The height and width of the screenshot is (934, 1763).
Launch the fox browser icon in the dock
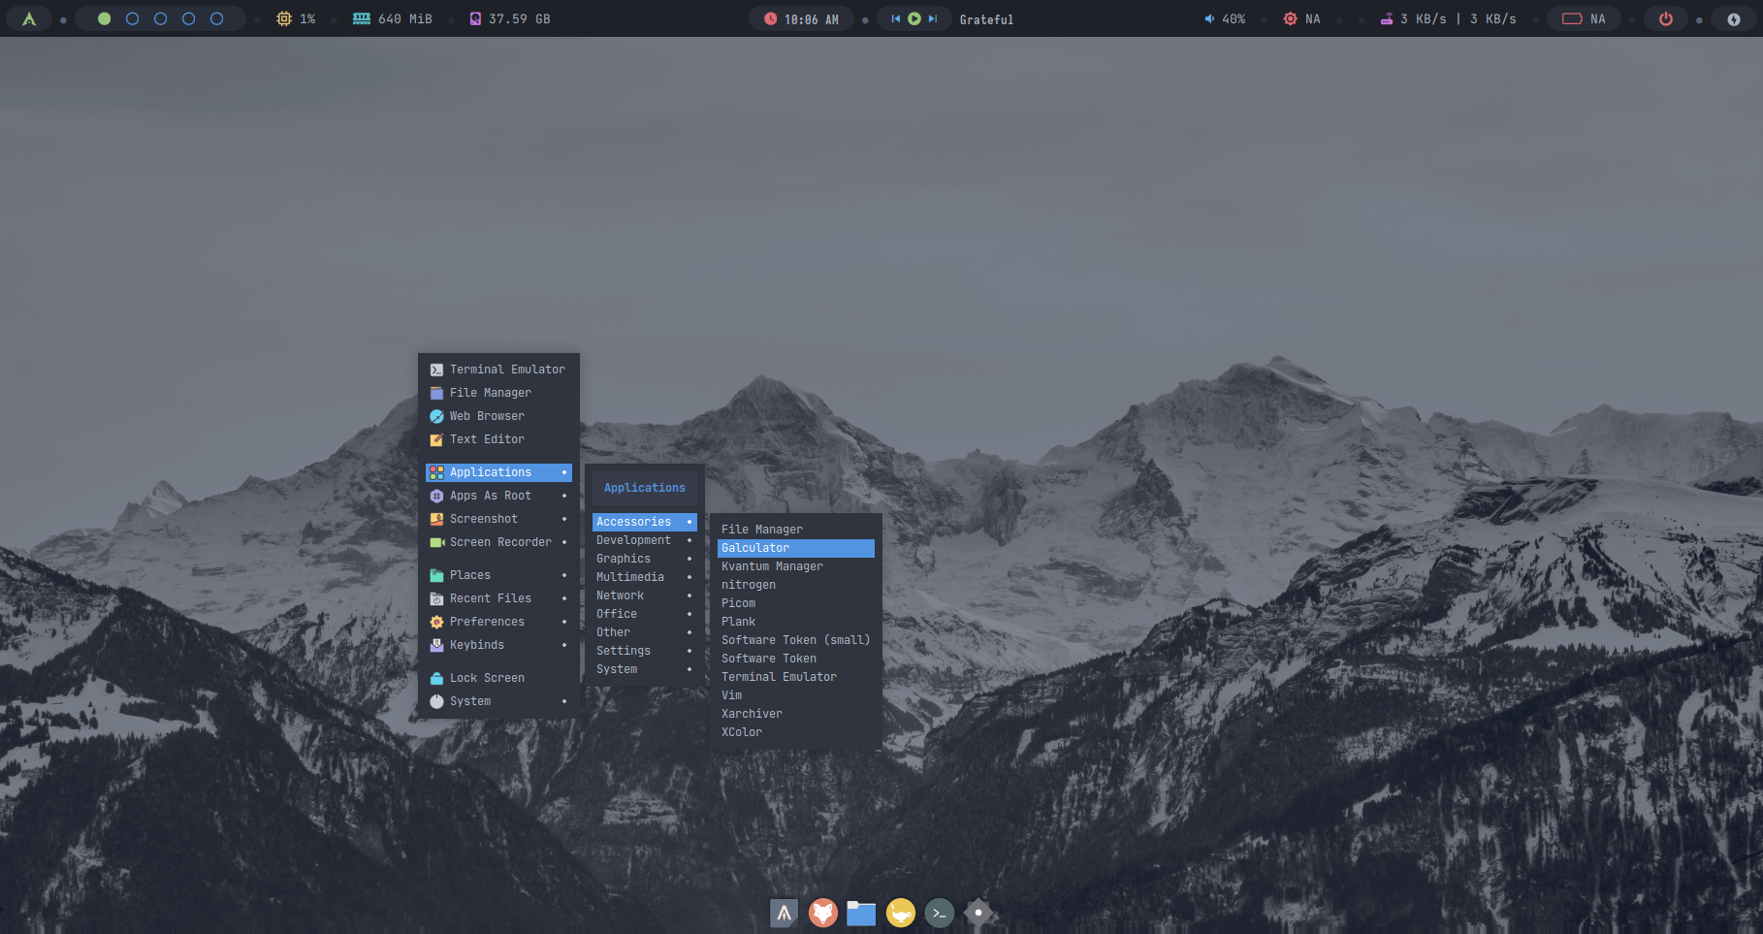click(x=822, y=913)
